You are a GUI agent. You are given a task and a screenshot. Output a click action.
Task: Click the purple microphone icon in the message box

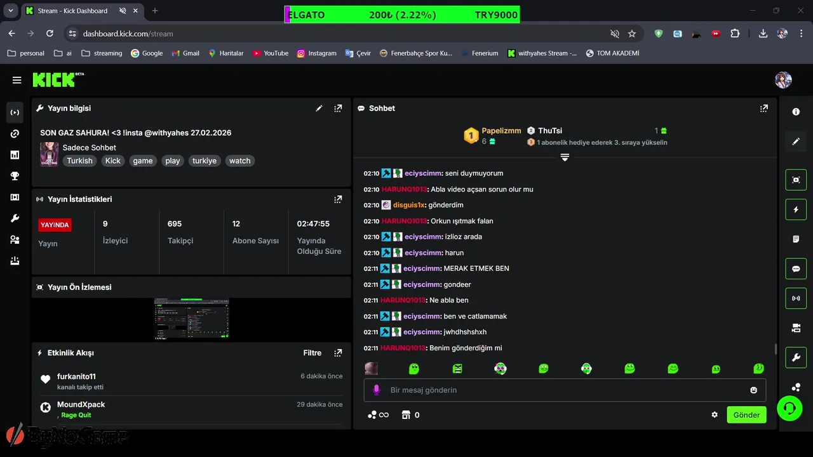pyautogui.click(x=376, y=390)
